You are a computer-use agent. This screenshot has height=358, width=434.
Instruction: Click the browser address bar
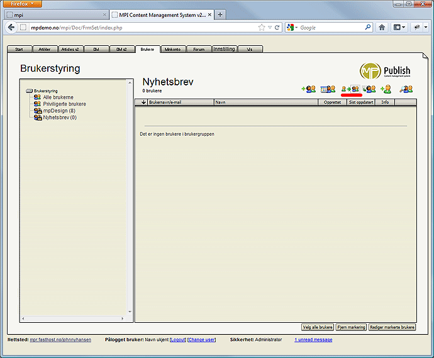[x=144, y=28]
